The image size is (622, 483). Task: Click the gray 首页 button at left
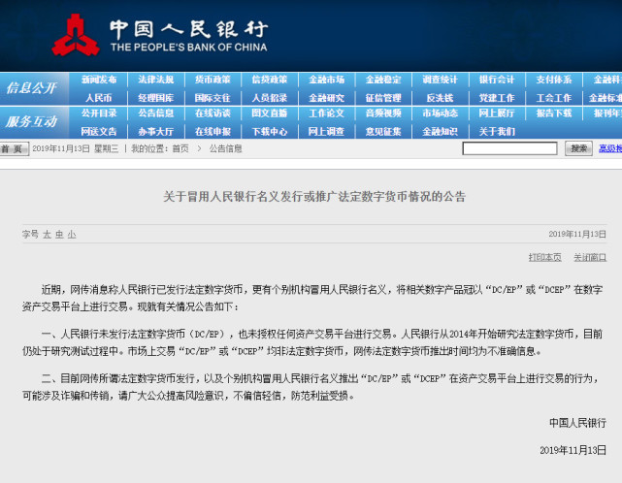pos(14,148)
